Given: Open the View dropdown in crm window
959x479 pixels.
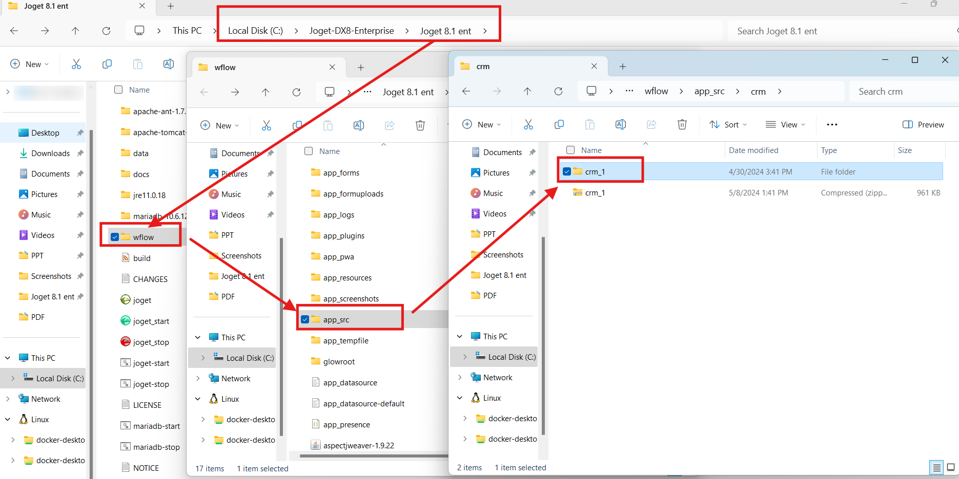Looking at the screenshot, I should pos(785,124).
